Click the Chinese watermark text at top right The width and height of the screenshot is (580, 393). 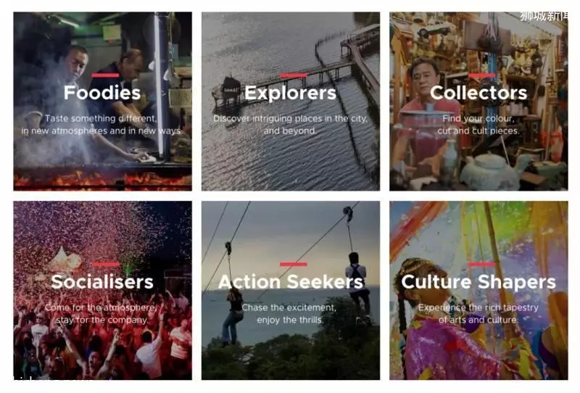click(544, 16)
